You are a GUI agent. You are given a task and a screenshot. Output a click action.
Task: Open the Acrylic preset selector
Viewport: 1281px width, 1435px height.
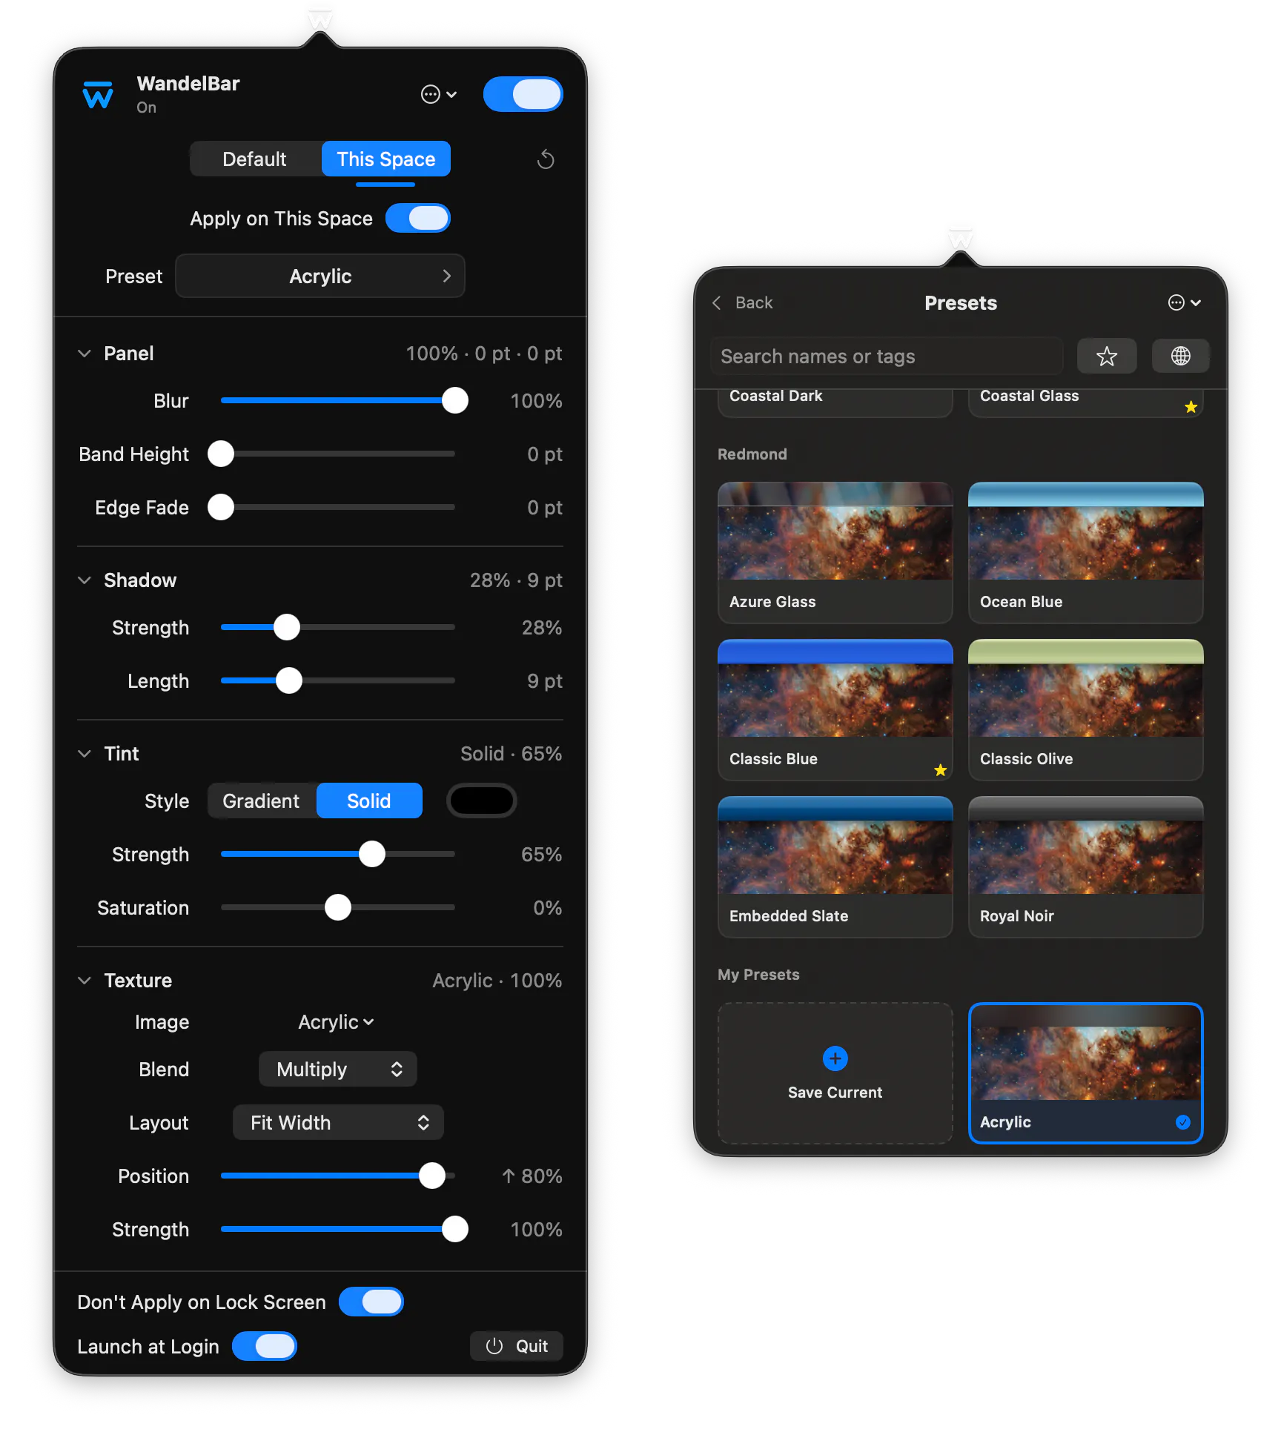point(320,276)
